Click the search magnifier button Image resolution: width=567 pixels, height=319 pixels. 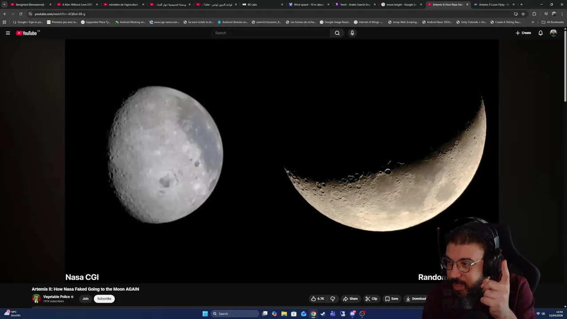(337, 33)
